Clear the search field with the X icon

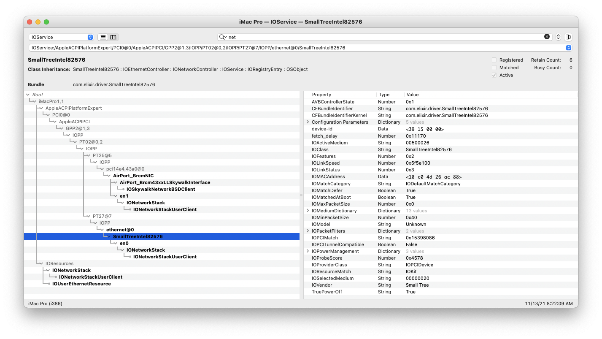click(x=547, y=37)
